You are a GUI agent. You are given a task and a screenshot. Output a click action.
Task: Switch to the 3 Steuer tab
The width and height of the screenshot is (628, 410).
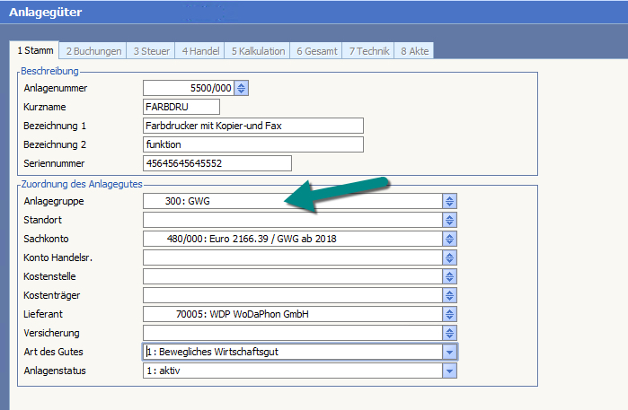152,51
